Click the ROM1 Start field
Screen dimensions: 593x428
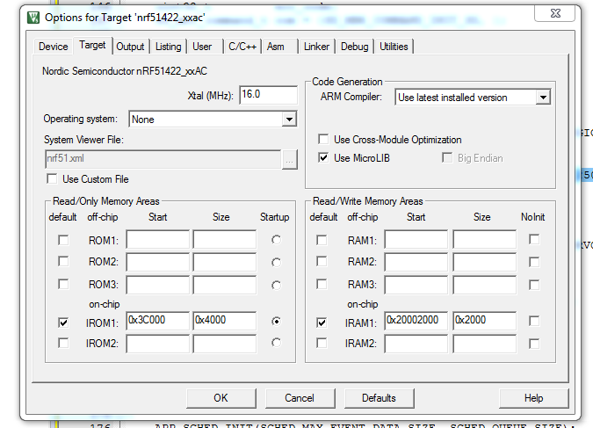pos(158,239)
